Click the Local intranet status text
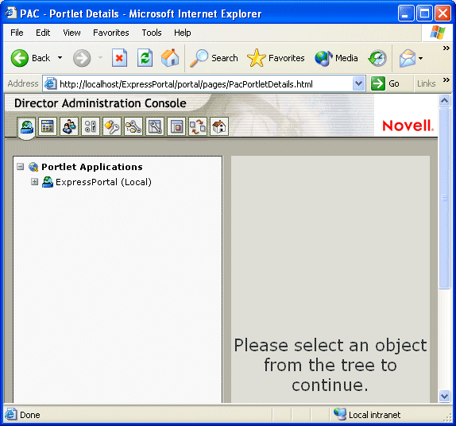Screen dimensions: 456x426 pyautogui.click(x=375, y=415)
